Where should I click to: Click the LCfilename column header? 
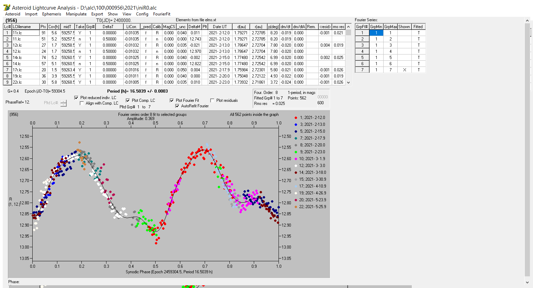(x=25, y=27)
